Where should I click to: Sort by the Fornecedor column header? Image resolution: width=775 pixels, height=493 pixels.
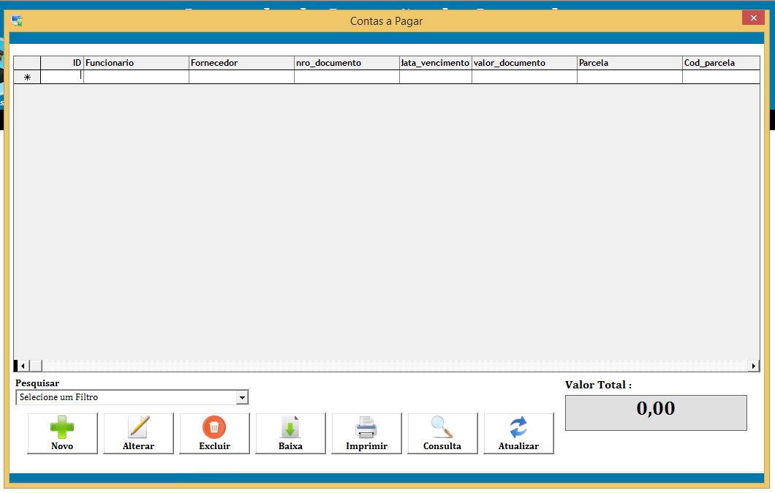[241, 63]
